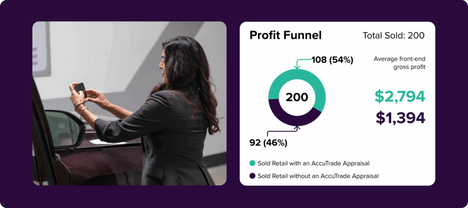Click the teal legend dot for appraisal sales
Viewport: 468px width, 208px height.
pyautogui.click(x=252, y=163)
